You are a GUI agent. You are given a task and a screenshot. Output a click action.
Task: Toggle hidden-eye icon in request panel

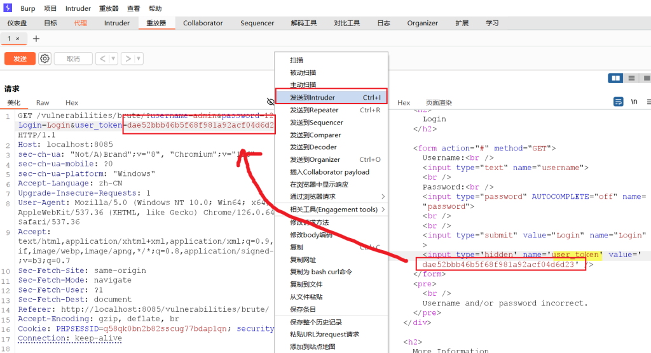pos(271,102)
